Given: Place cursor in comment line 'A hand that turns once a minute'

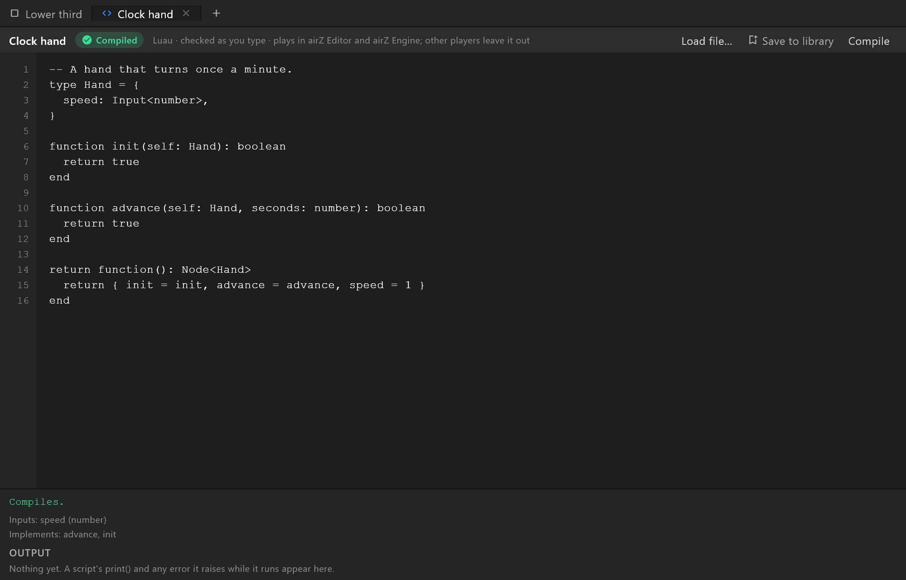Looking at the screenshot, I should coord(171,69).
